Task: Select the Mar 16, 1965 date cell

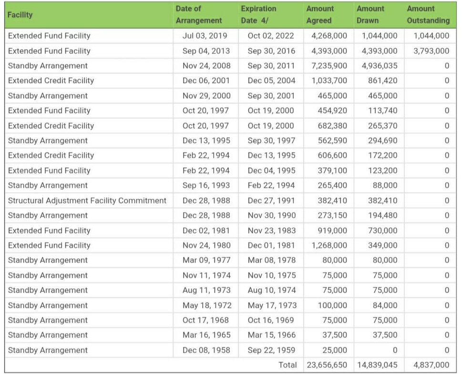Action: (x=206, y=335)
